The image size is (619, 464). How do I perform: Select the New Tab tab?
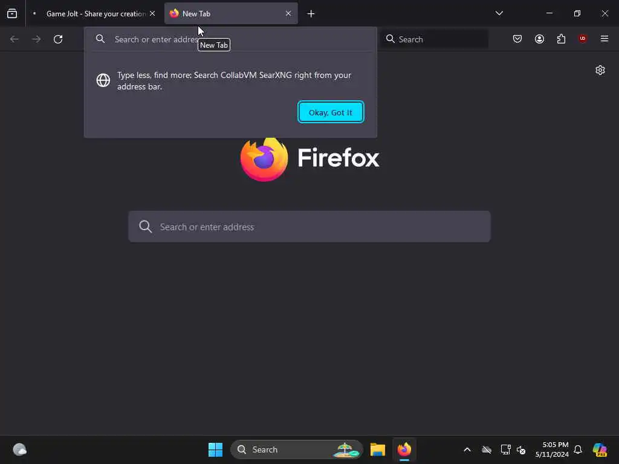point(231,14)
